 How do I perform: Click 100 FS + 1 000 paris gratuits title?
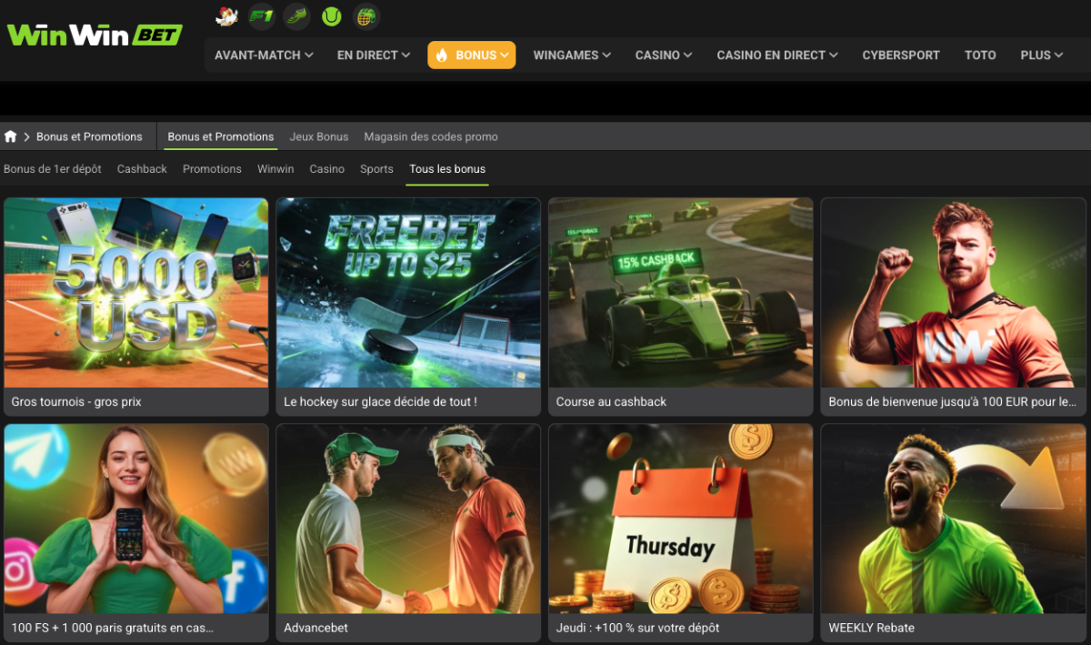pos(113,628)
